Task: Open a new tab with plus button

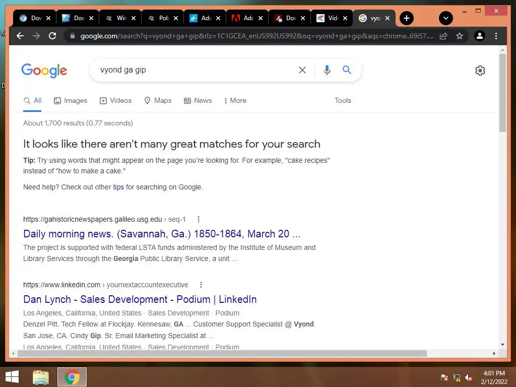Action: pos(407,18)
